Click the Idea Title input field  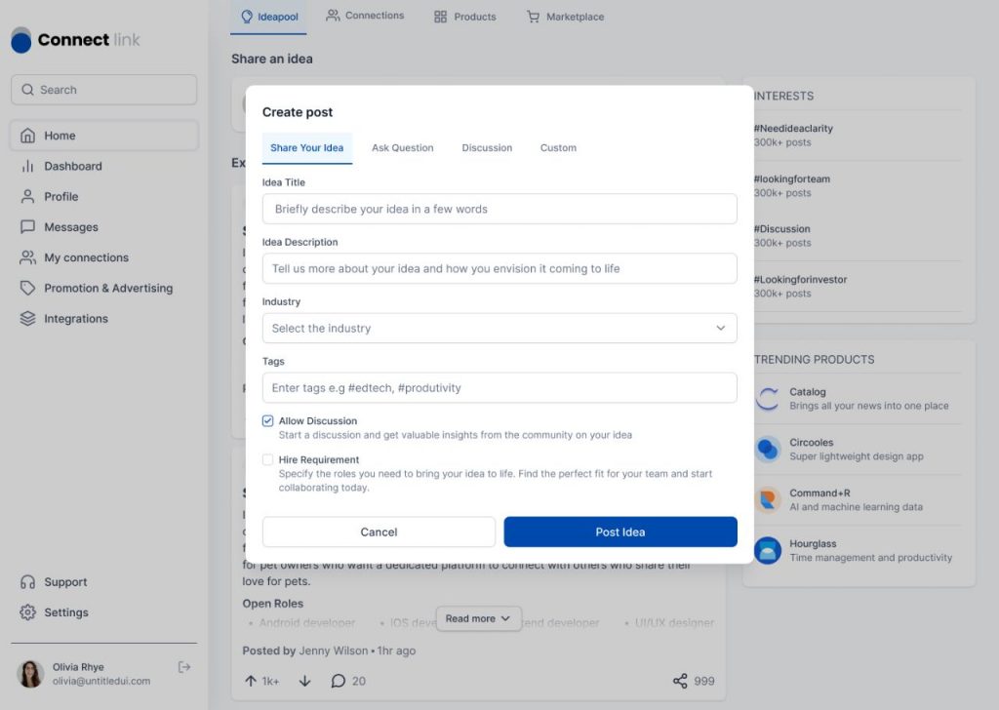[x=499, y=209]
